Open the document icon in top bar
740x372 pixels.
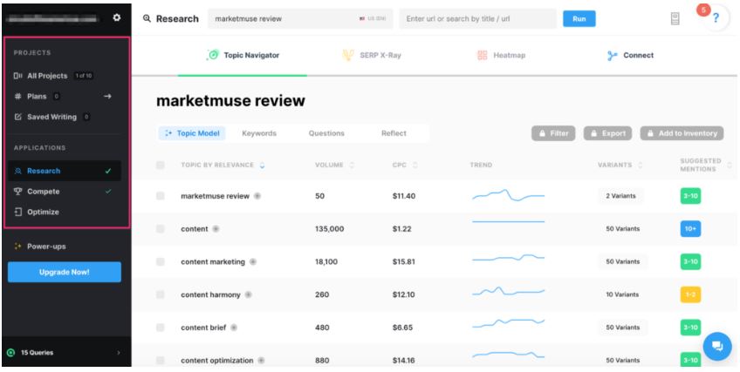click(x=675, y=19)
